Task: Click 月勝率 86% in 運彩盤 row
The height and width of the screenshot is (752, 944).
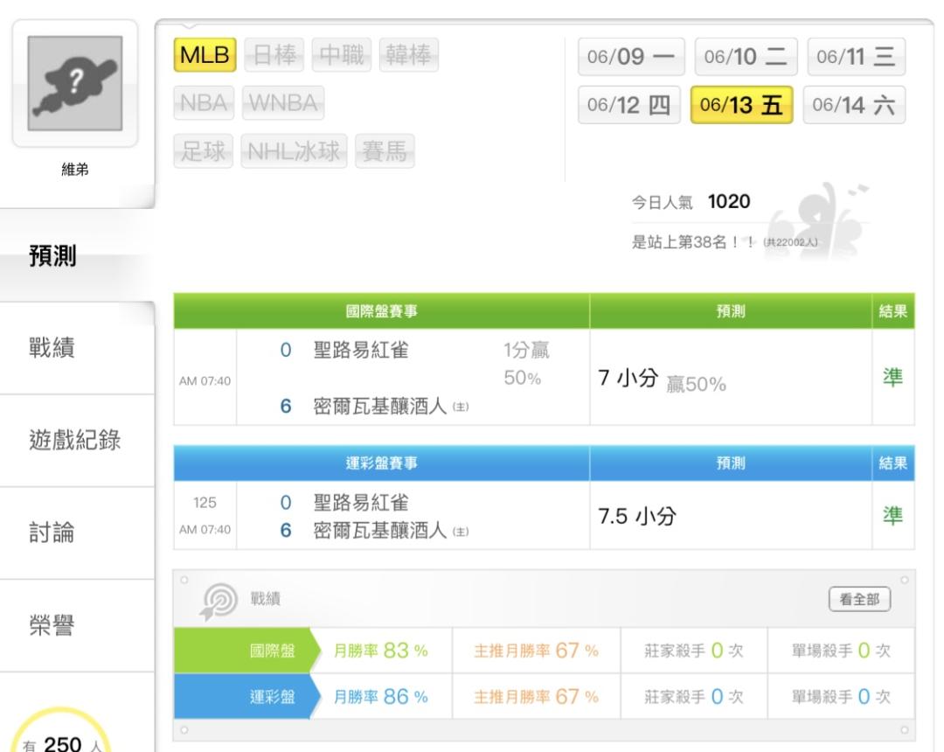Action: click(380, 697)
